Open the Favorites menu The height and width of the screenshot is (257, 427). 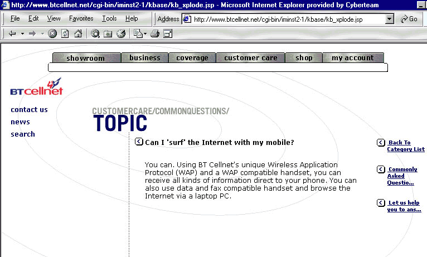[81, 18]
